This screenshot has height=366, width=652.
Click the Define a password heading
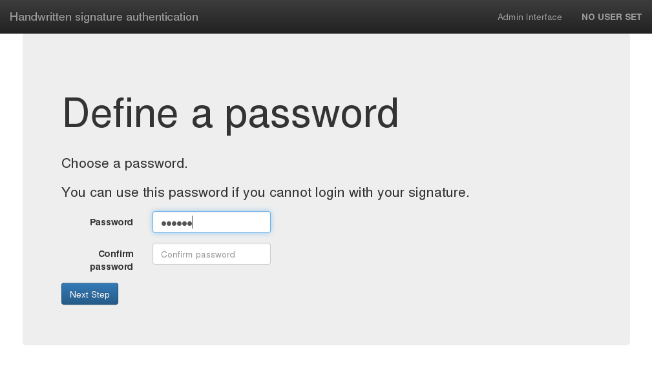pos(230,114)
